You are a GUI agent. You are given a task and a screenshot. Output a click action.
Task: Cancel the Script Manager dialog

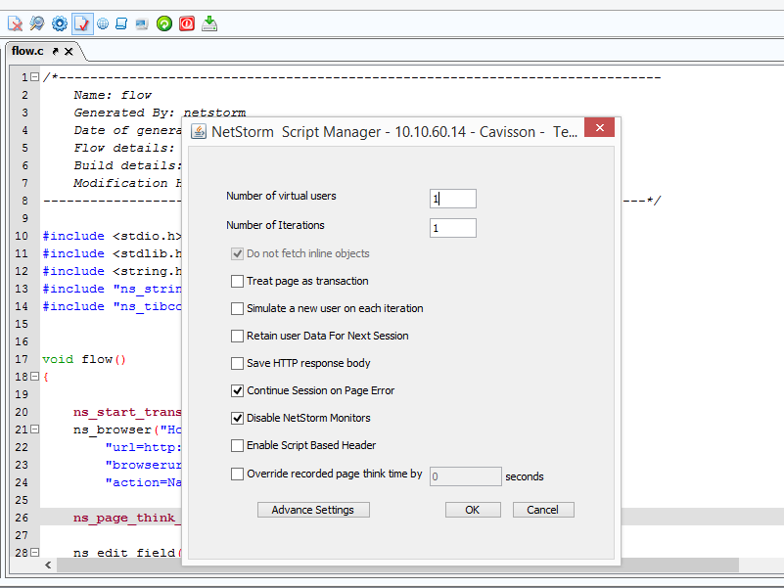[x=543, y=510]
